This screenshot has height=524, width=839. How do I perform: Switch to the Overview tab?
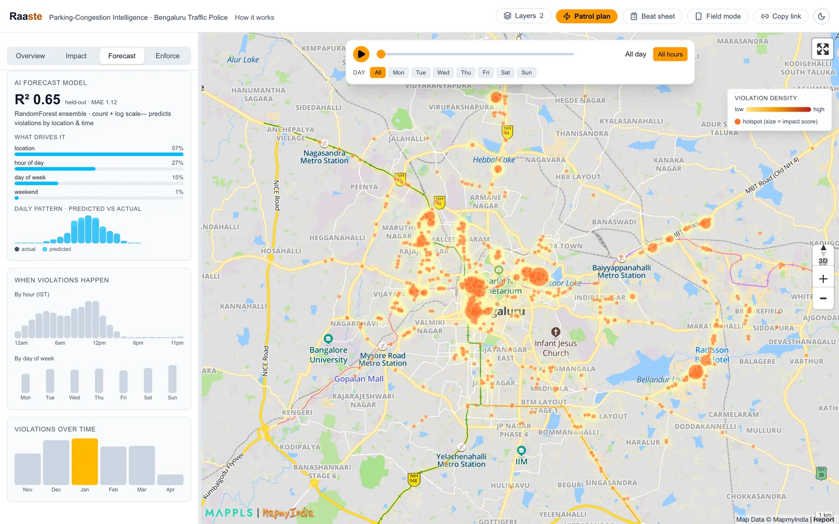click(x=30, y=56)
